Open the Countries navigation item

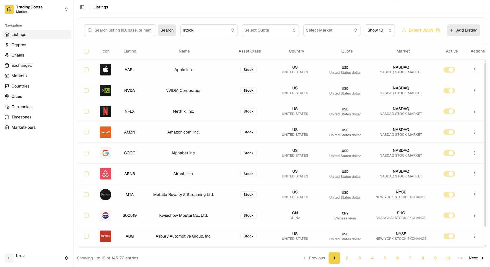pyautogui.click(x=37, y=86)
